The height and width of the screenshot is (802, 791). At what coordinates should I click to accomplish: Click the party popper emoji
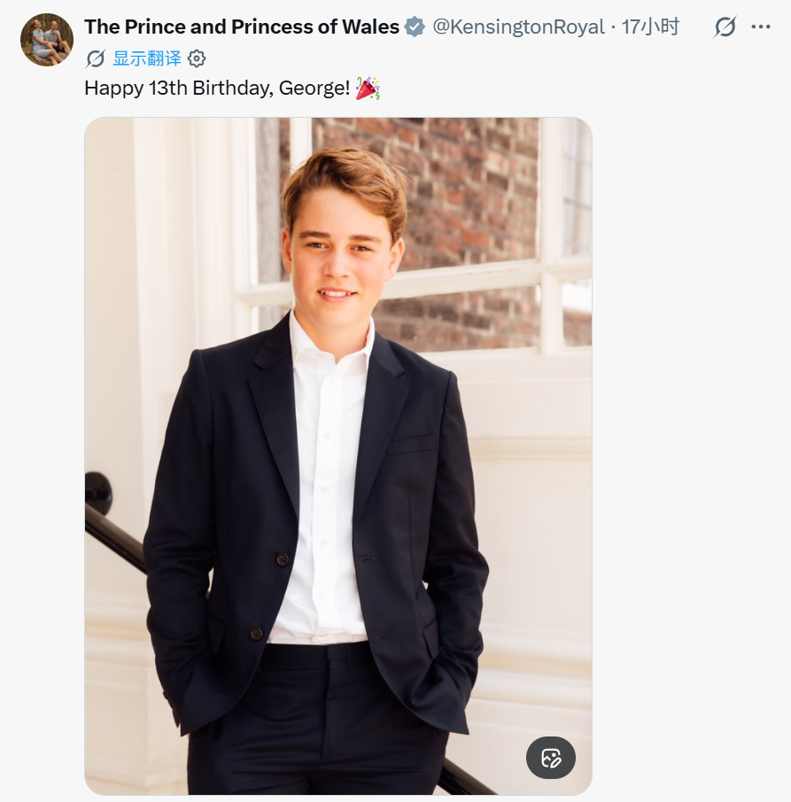pos(368,88)
